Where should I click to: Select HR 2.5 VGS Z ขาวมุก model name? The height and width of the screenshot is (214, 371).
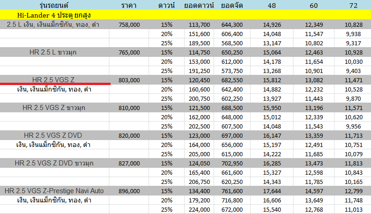pyautogui.click(x=54, y=108)
